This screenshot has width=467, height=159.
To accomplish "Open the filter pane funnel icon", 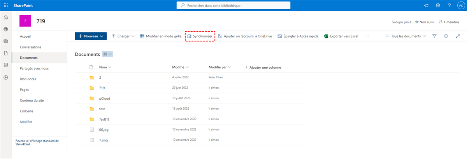I will pos(434,36).
